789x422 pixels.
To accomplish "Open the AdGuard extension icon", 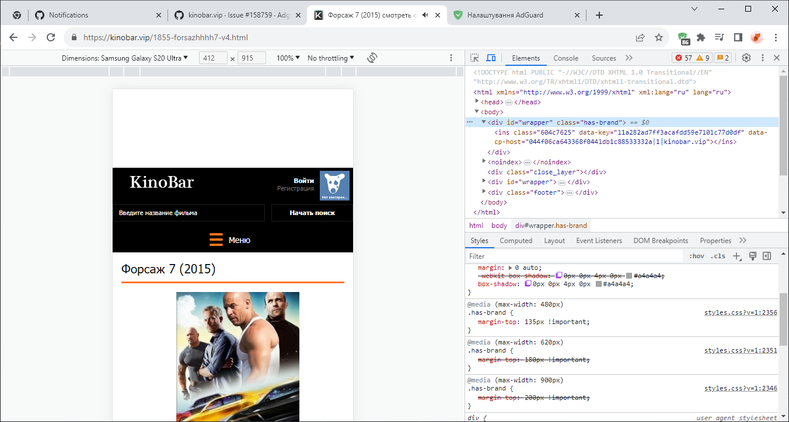I will tap(683, 37).
